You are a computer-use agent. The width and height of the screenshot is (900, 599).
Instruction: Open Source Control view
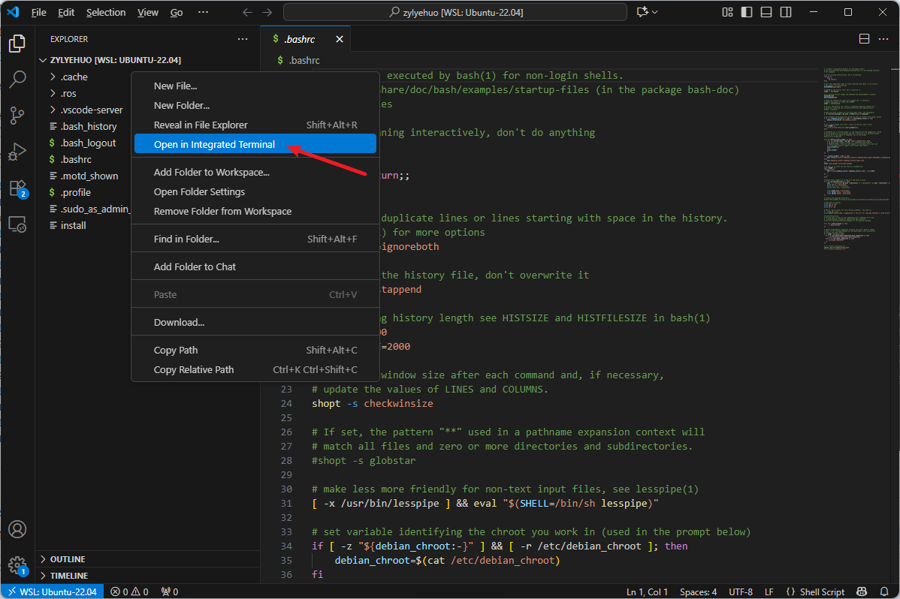[x=17, y=116]
